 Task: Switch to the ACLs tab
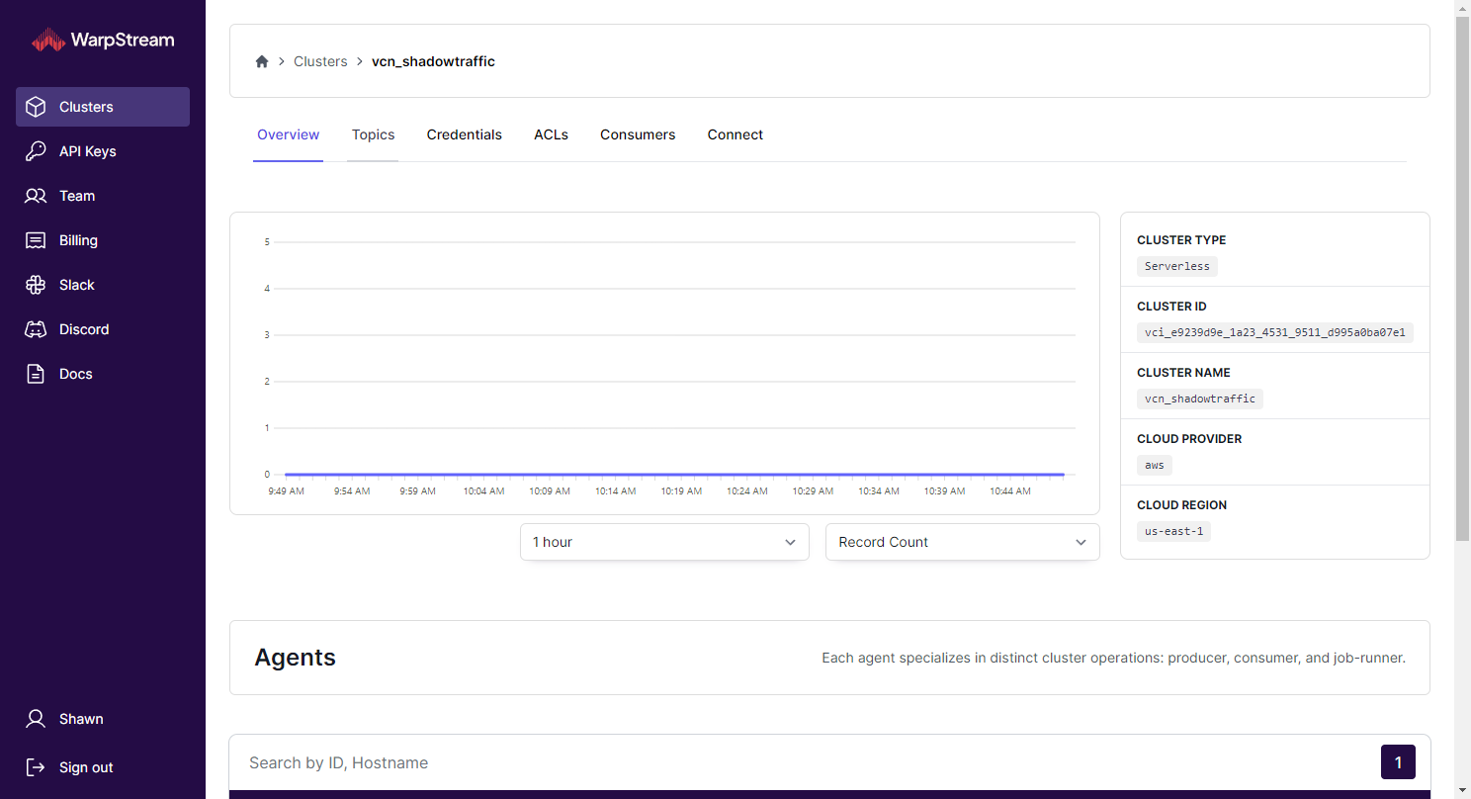tap(552, 134)
